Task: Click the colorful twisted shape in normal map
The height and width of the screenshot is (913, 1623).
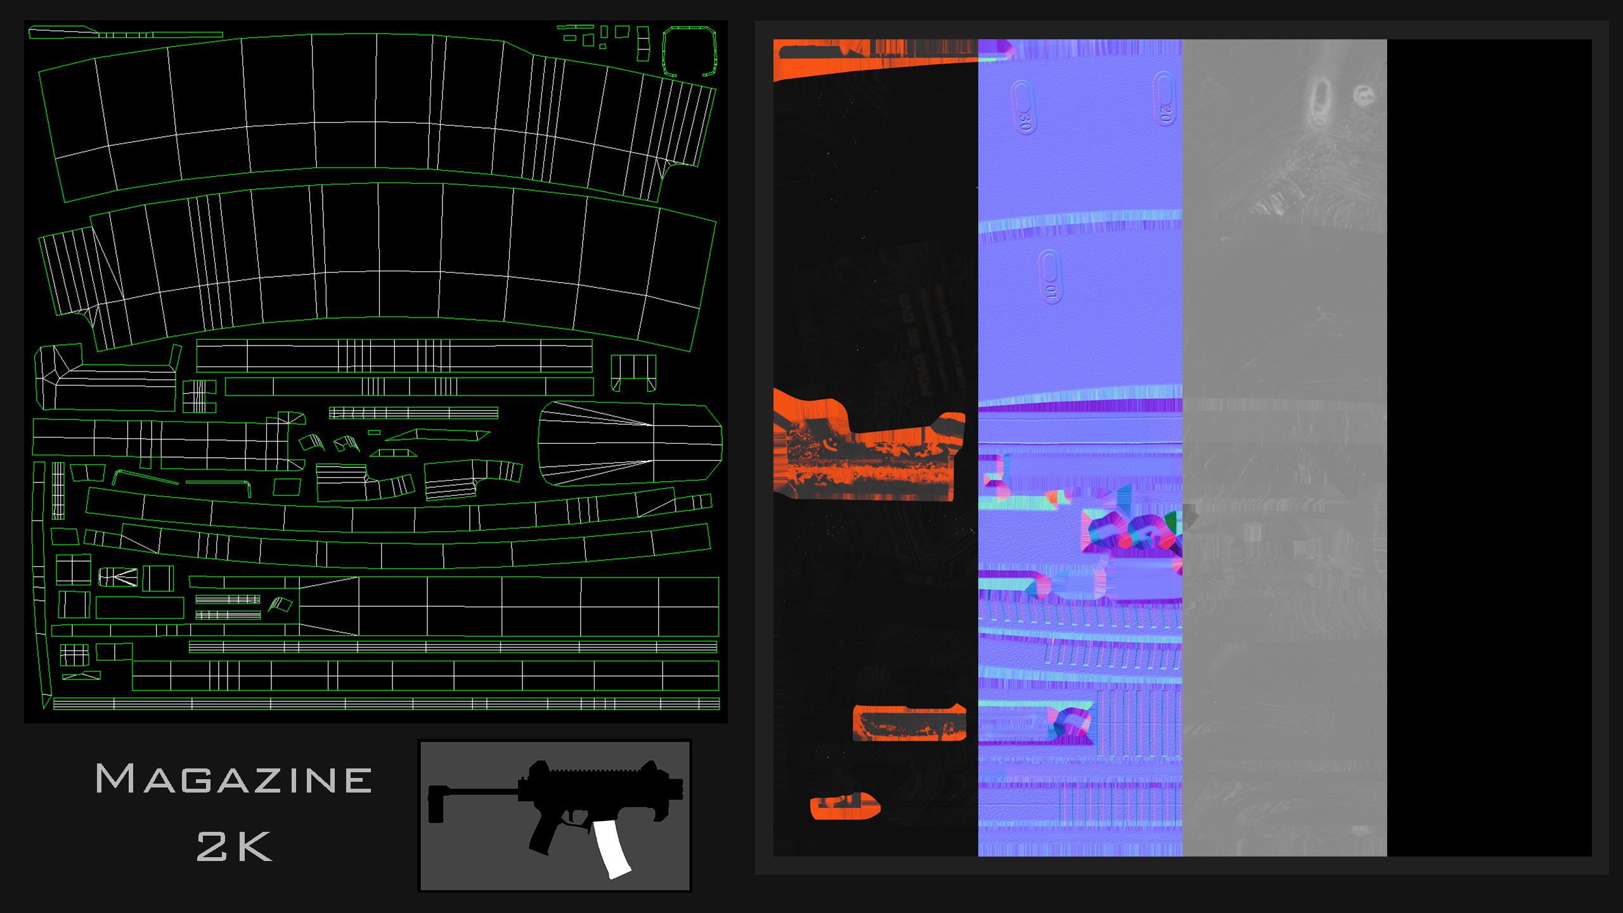Action: pyautogui.click(x=1132, y=529)
